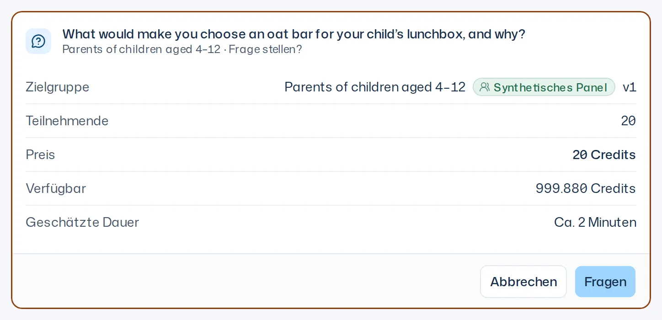Click 'Parents of children aged 4–12' target value
Viewport: 662px width, 320px height.
[375, 87]
